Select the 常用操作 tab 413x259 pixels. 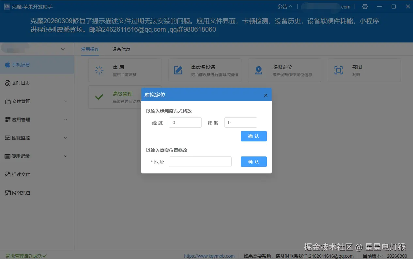point(90,49)
